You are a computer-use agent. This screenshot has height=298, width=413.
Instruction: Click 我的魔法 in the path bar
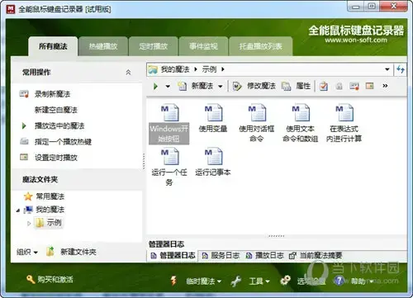pyautogui.click(x=175, y=69)
